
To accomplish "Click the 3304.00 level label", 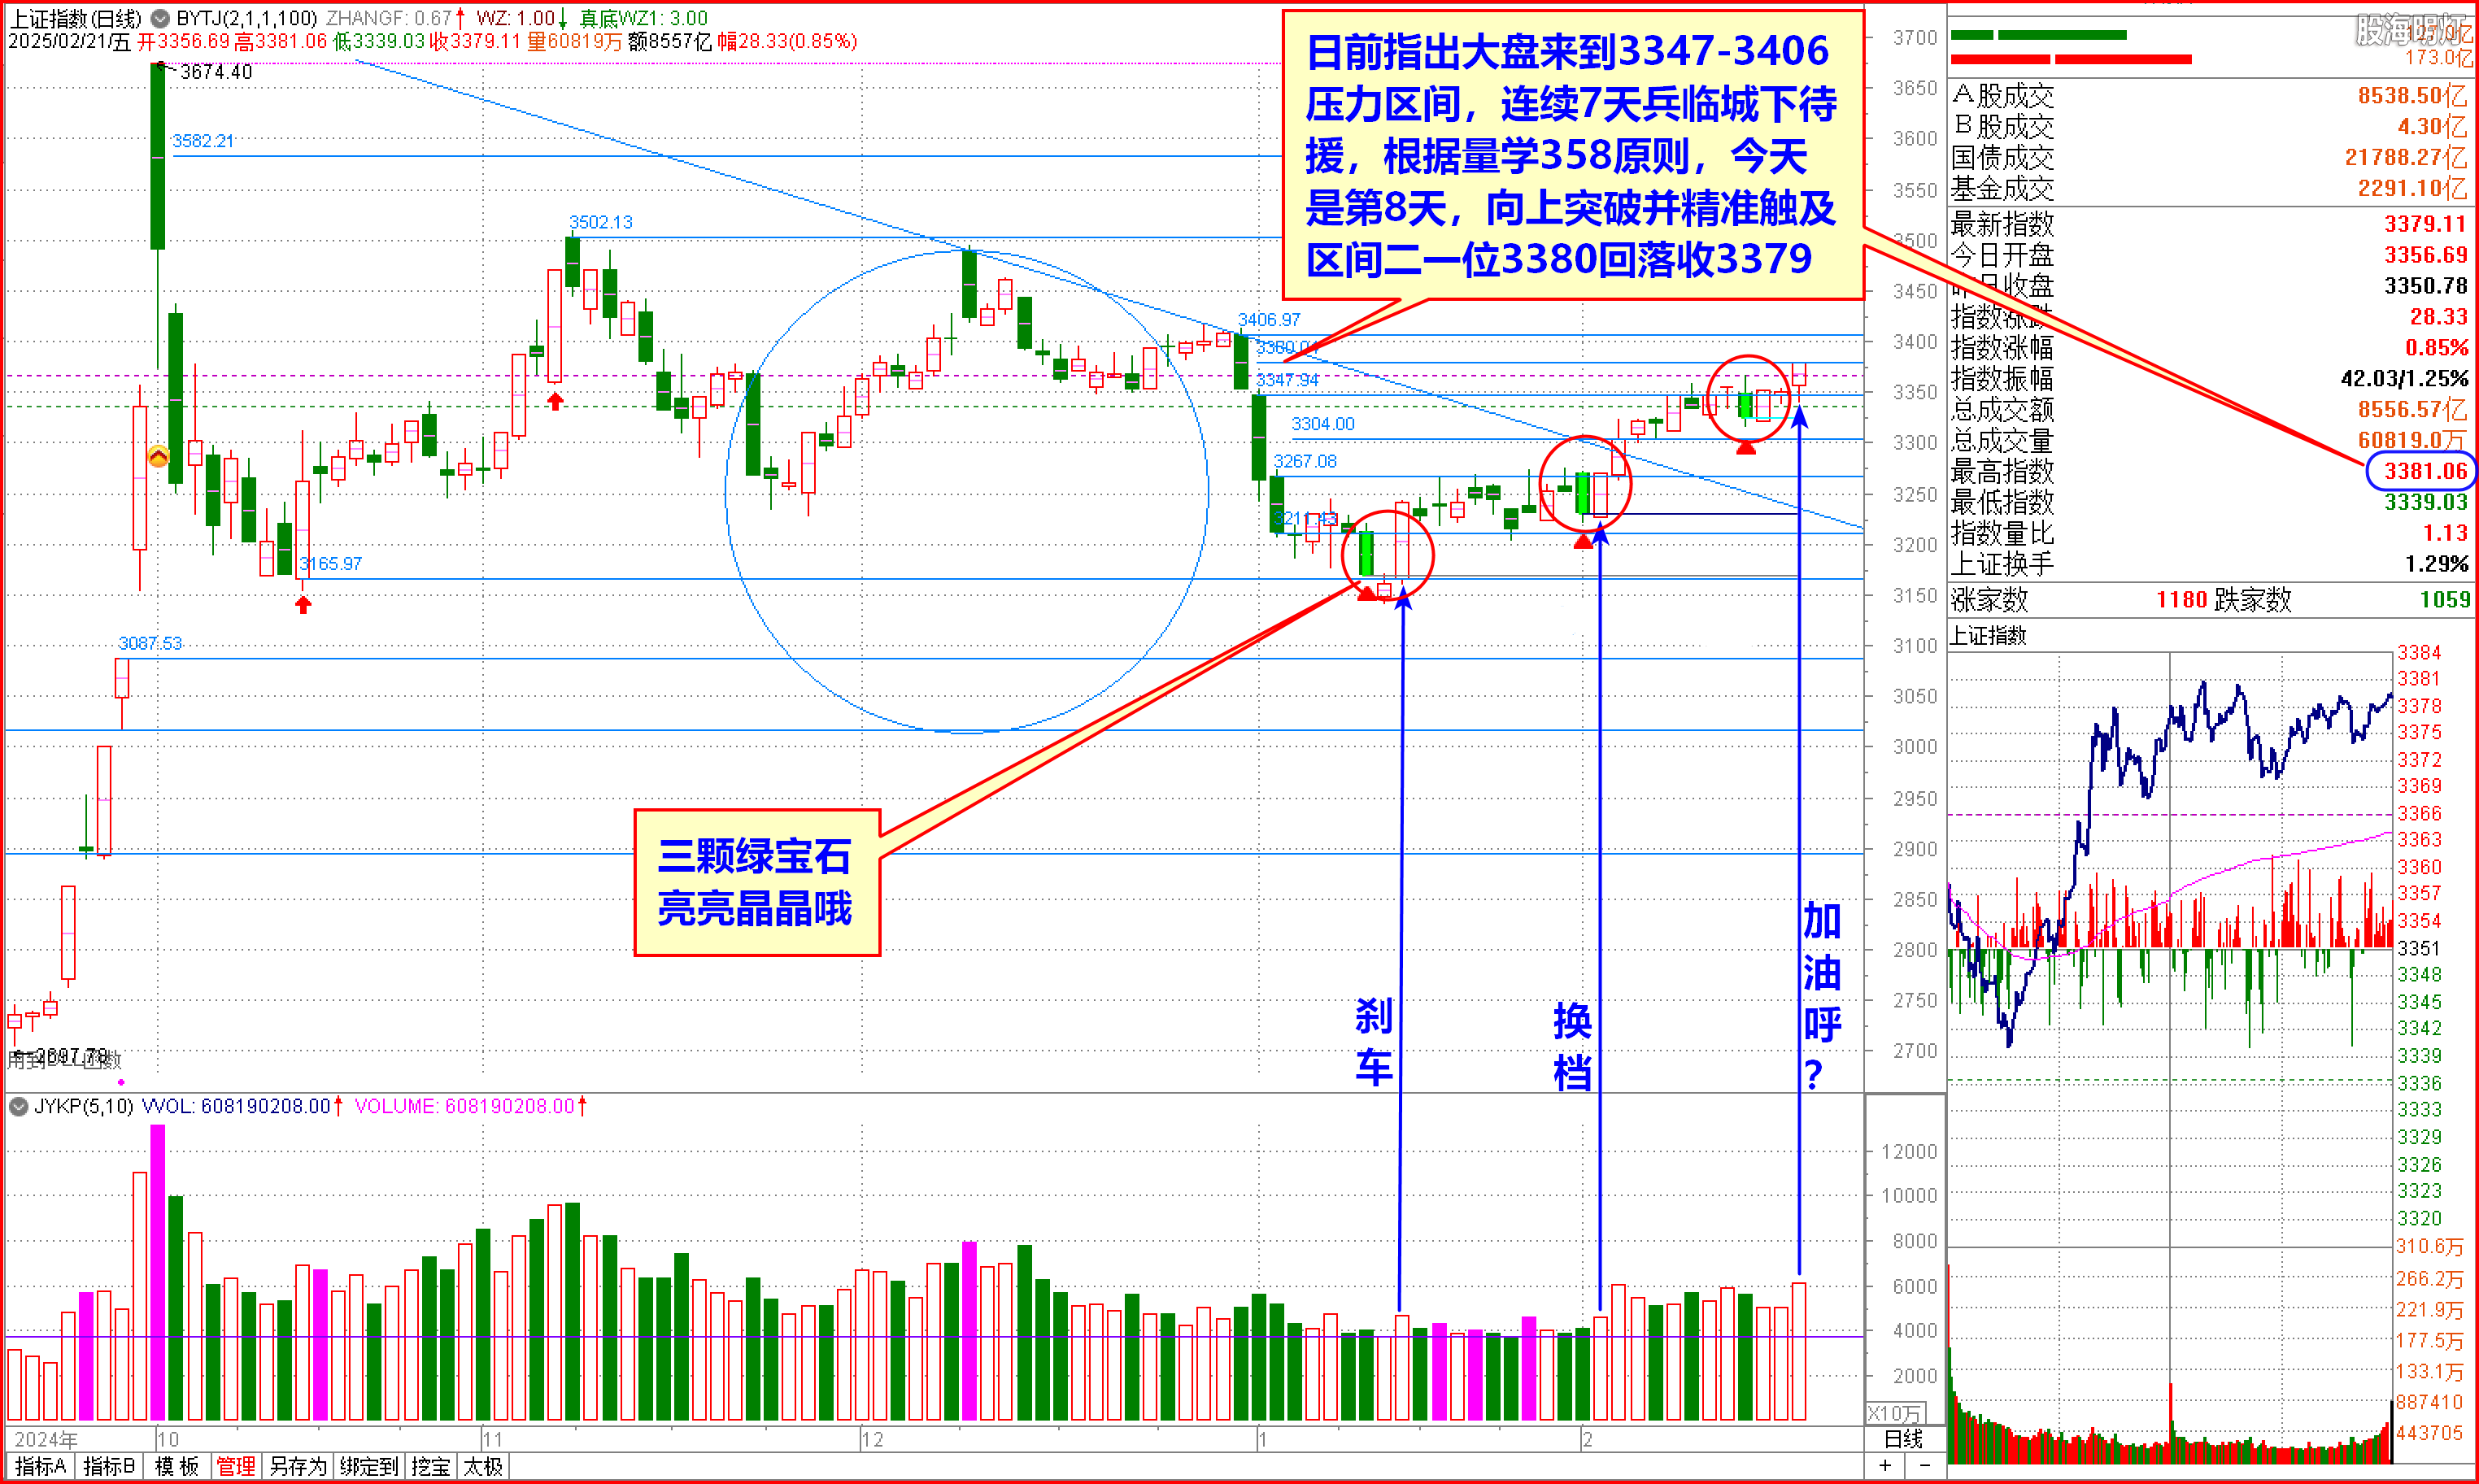I will tap(1323, 424).
